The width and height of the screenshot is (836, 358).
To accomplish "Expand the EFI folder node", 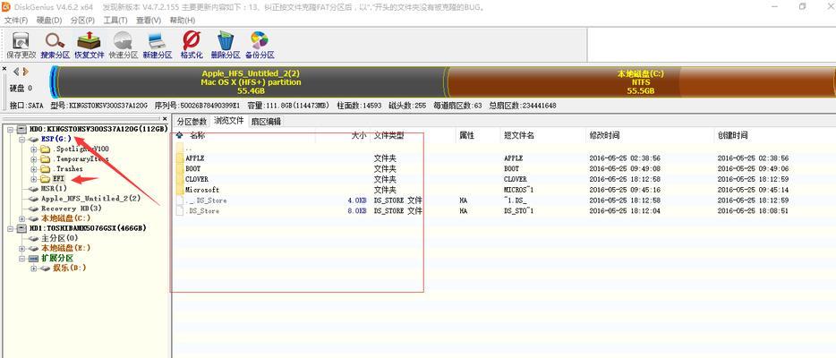I will coord(34,179).
